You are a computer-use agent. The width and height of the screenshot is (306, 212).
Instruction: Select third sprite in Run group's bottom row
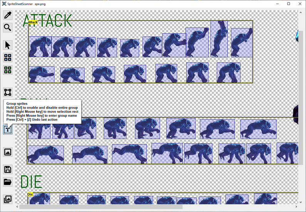pos(129,154)
